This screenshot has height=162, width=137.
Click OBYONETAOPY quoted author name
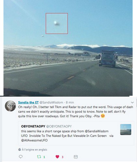point(33,126)
